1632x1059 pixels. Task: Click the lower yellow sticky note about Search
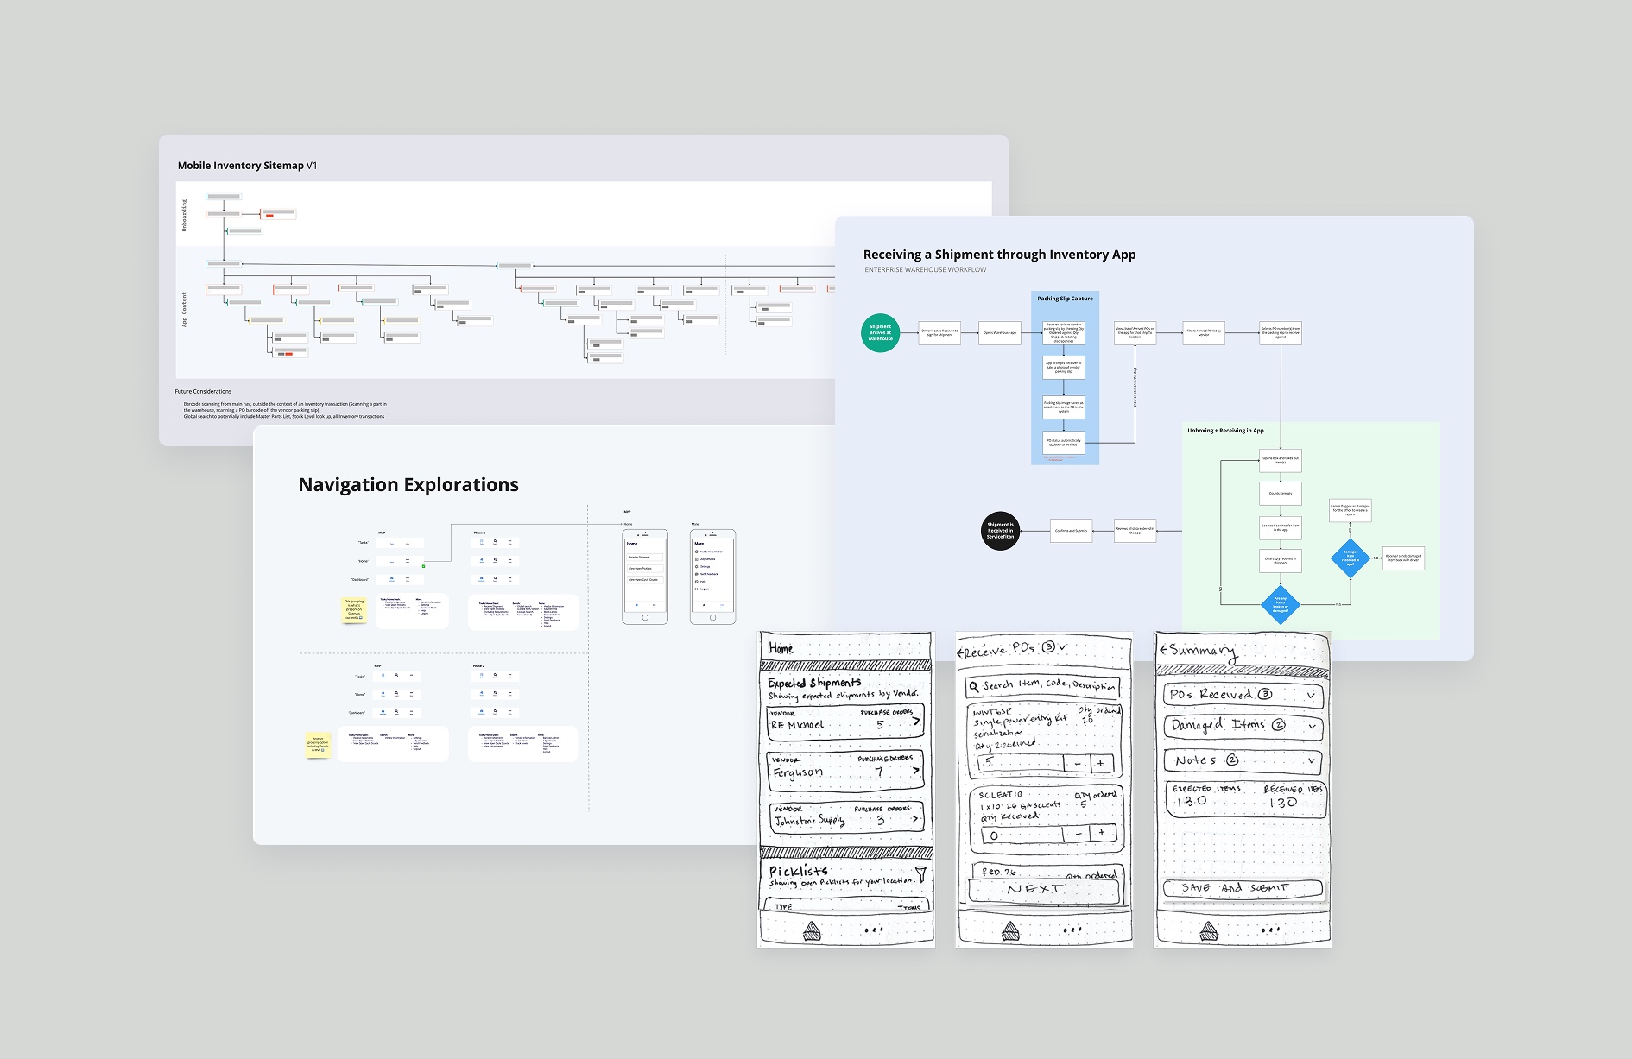coord(318,746)
